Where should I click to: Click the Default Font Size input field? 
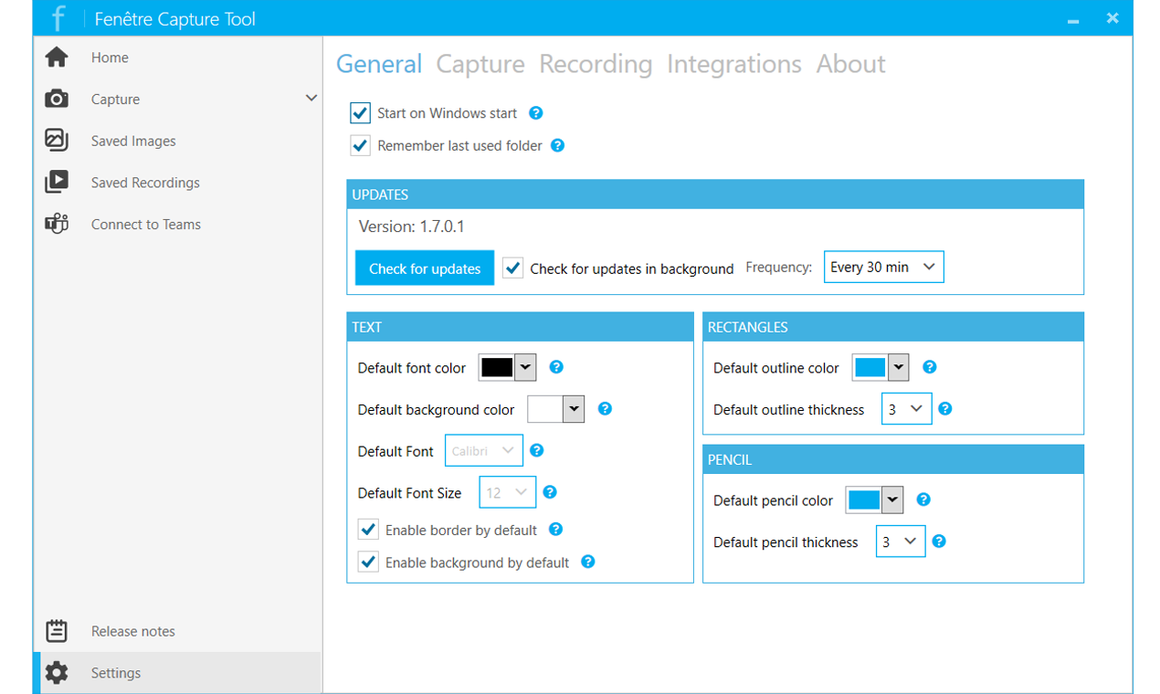507,491
